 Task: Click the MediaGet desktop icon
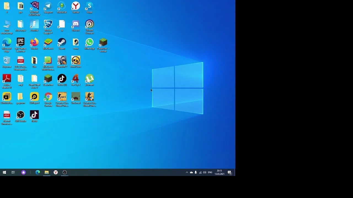(x=62, y=7)
